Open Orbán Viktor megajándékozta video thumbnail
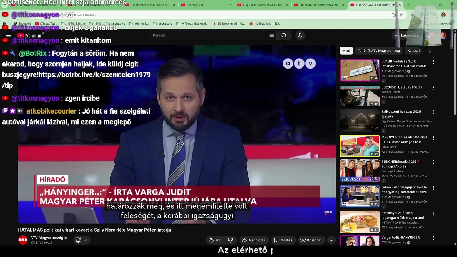The width and height of the screenshot is (457, 257). pyautogui.click(x=360, y=196)
